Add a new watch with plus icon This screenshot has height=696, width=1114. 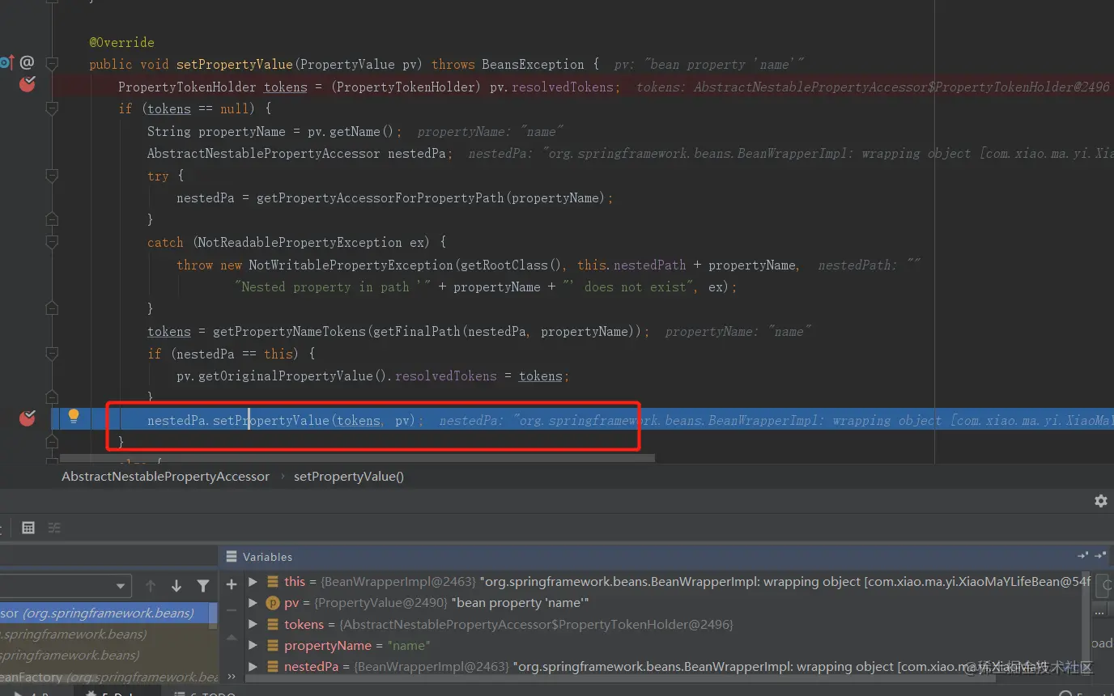pyautogui.click(x=232, y=584)
